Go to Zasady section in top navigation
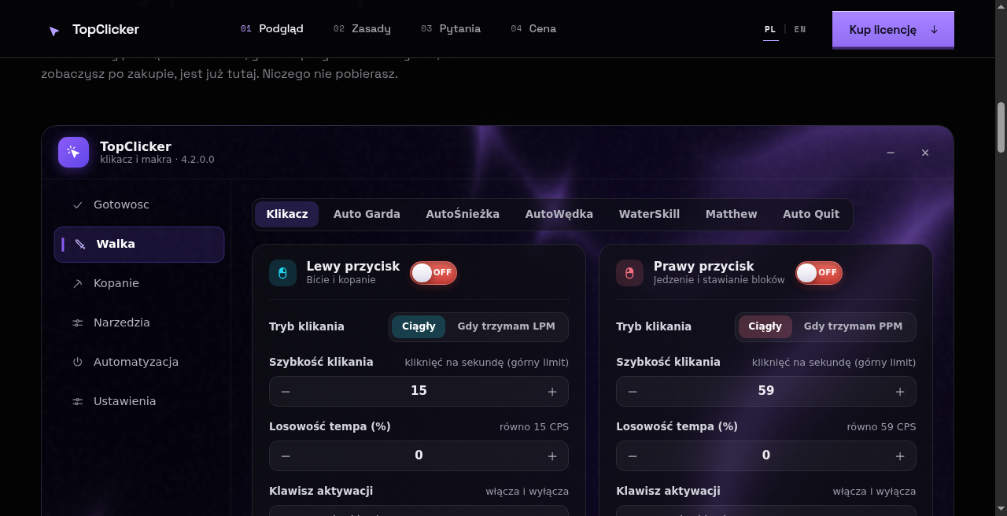Screen dimensions: 1007x516 (362, 29)
